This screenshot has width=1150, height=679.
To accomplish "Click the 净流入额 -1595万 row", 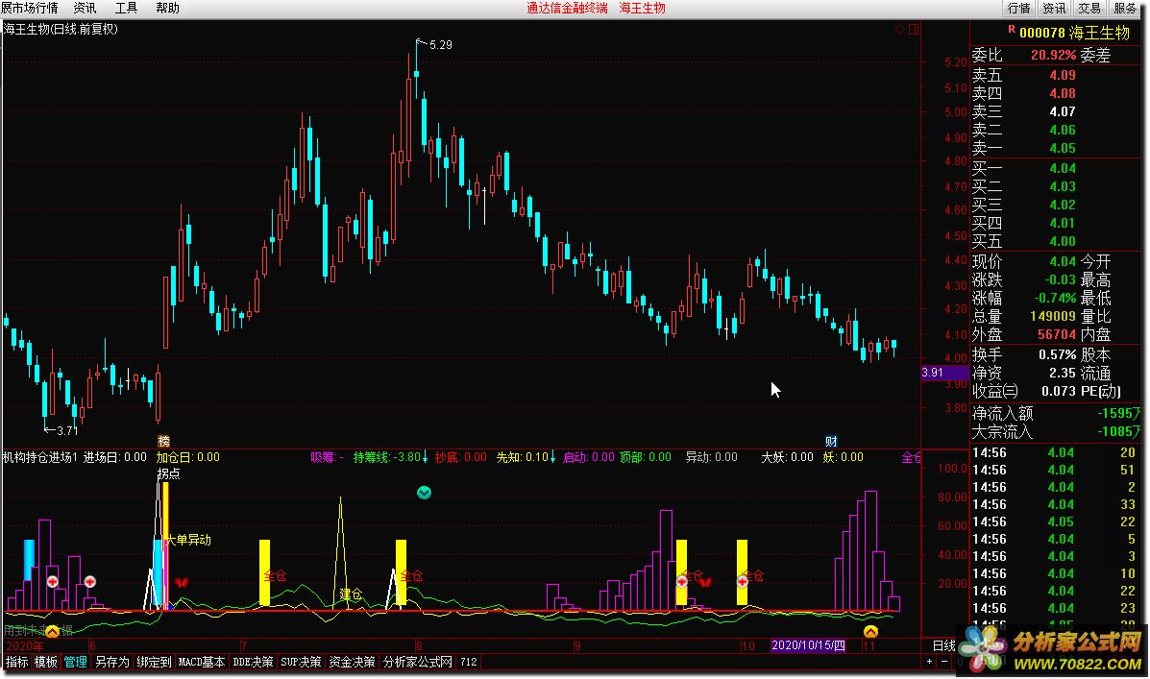I will [x=1057, y=414].
